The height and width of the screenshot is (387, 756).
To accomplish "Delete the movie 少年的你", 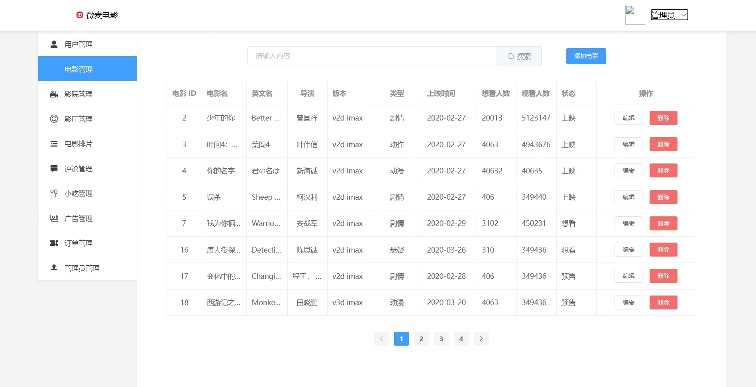I will [x=663, y=118].
